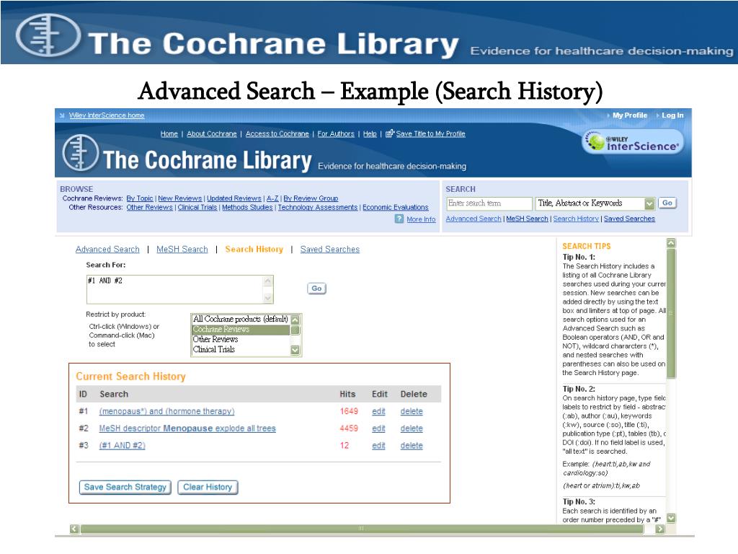Click Clinical Trials link in Browse panel
The height and width of the screenshot is (554, 738).
(x=197, y=207)
